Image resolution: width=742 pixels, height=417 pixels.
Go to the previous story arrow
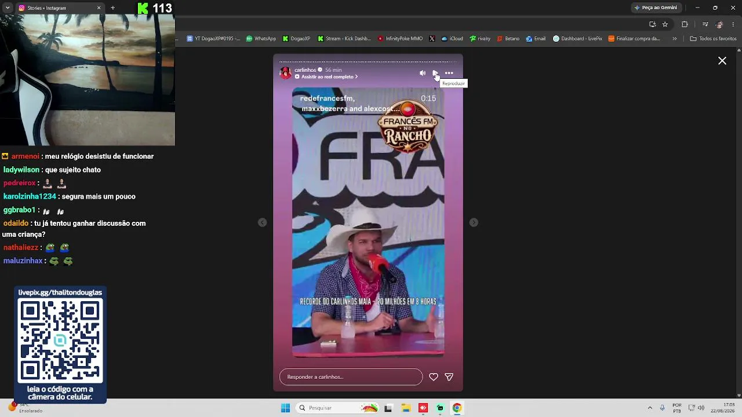point(263,222)
